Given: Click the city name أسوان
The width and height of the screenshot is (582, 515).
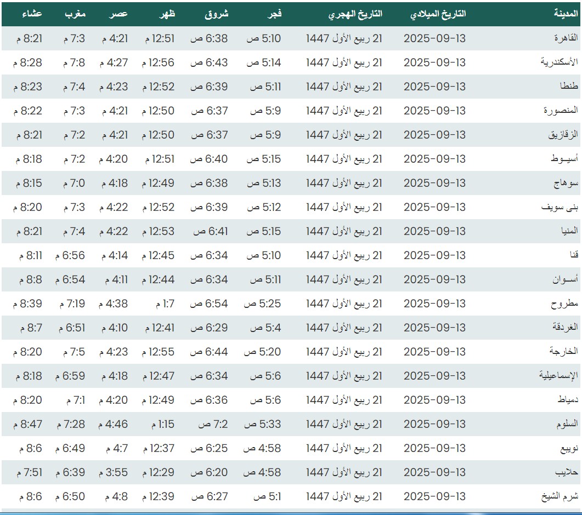Looking at the screenshot, I should point(565,279).
